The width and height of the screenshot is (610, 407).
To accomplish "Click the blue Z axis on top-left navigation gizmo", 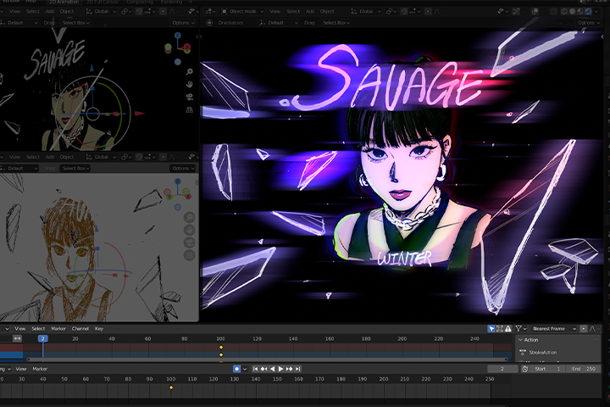I will point(178,36).
